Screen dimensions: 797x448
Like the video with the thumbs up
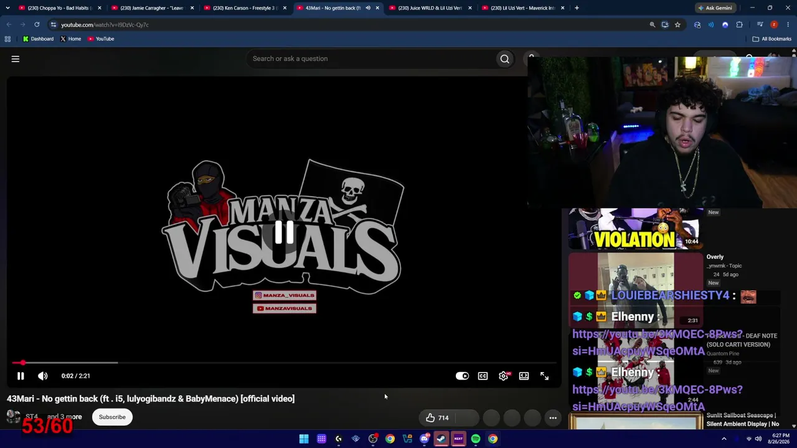pos(437,418)
